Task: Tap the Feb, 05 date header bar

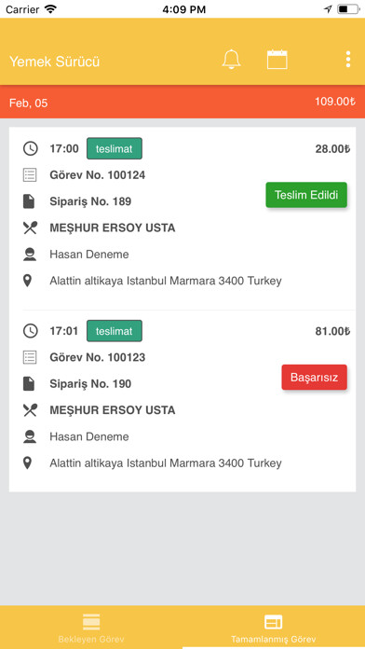Action: pos(182,103)
